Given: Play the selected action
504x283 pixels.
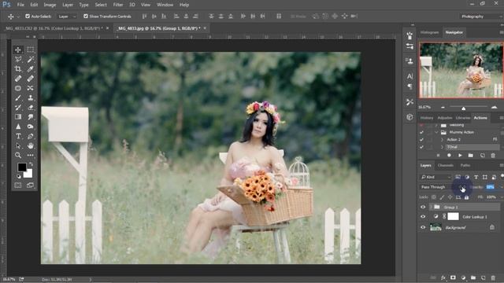Looking at the screenshot, I should point(460,156).
